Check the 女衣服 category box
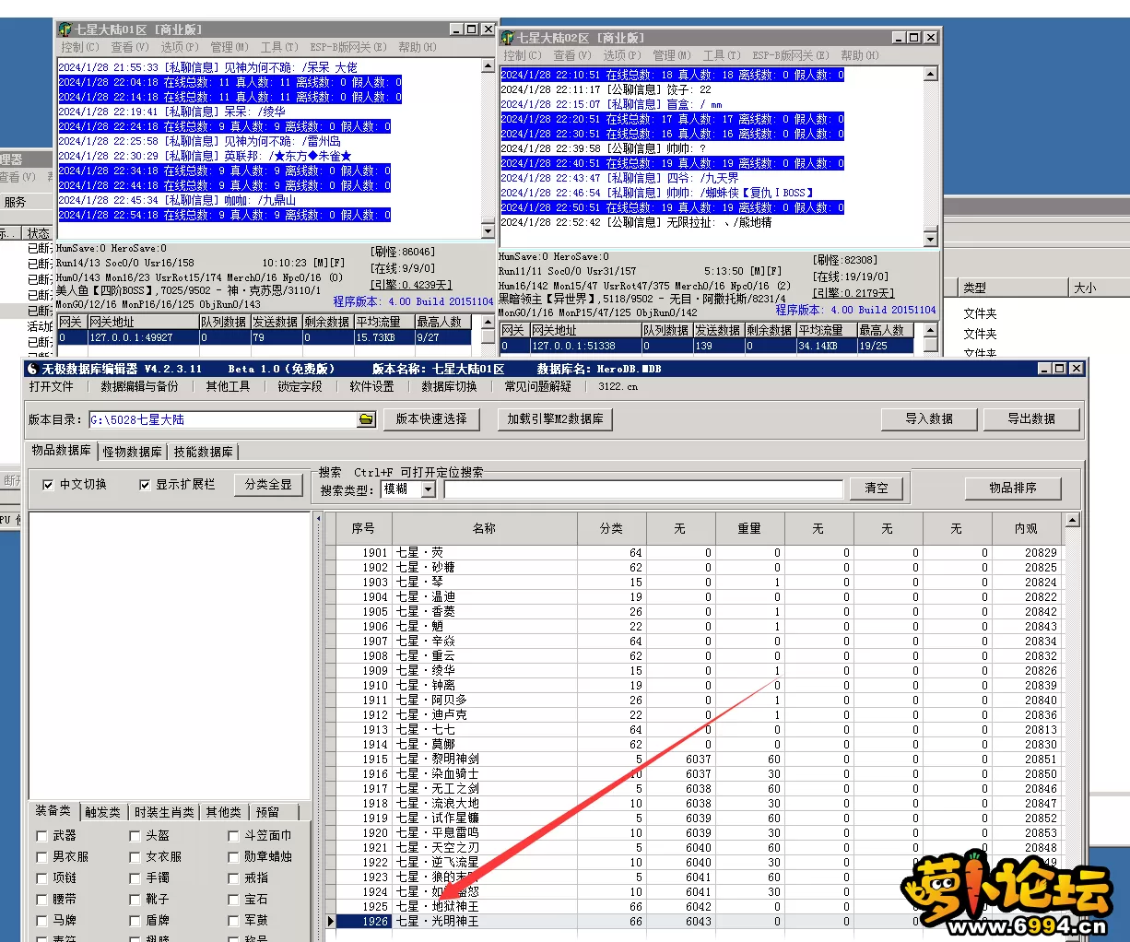This screenshot has width=1130, height=942. tap(135, 857)
